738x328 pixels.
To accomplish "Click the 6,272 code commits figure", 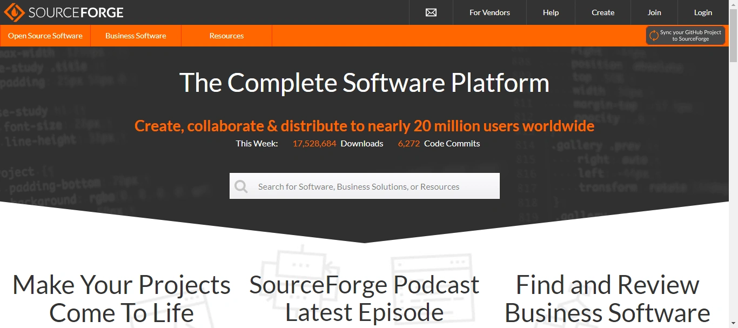I will 409,144.
